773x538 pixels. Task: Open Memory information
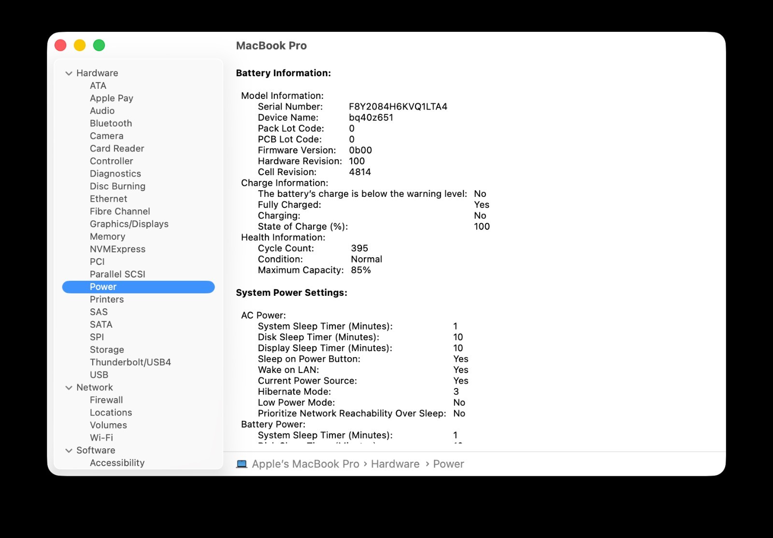(107, 236)
